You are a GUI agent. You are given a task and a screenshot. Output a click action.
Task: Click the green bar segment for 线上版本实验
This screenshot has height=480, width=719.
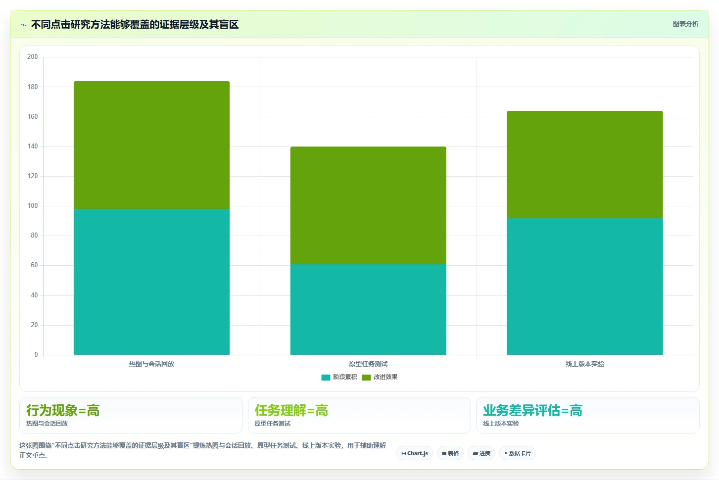coord(585,164)
